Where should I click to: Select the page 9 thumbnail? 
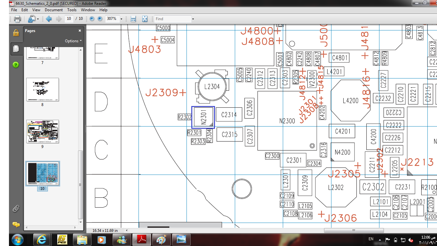43,132
